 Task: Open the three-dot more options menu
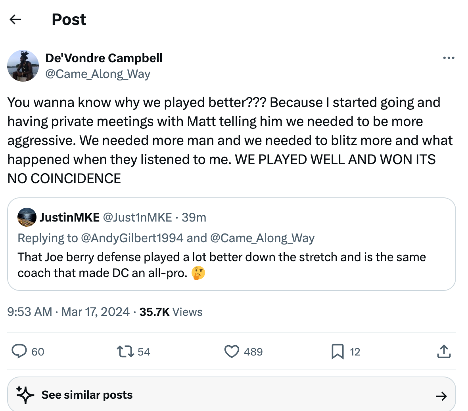pos(449,58)
